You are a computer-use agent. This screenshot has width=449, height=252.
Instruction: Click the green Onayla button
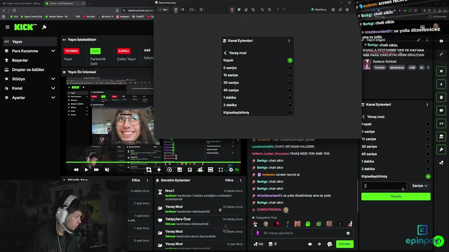396,196
